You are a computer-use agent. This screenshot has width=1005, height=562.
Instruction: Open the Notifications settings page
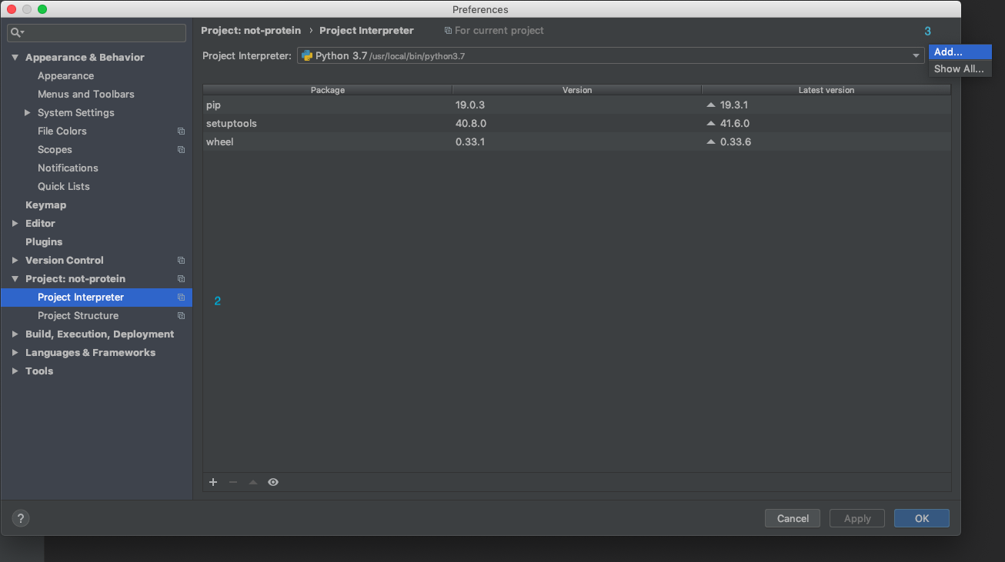(x=68, y=168)
